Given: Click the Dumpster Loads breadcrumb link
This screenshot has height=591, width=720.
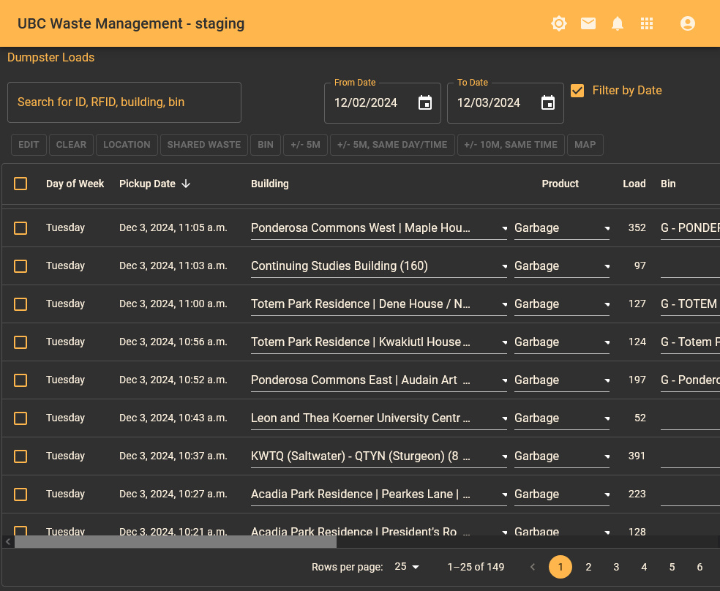Looking at the screenshot, I should coord(50,57).
